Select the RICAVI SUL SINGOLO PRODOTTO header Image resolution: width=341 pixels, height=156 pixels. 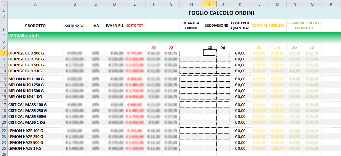[304, 26]
